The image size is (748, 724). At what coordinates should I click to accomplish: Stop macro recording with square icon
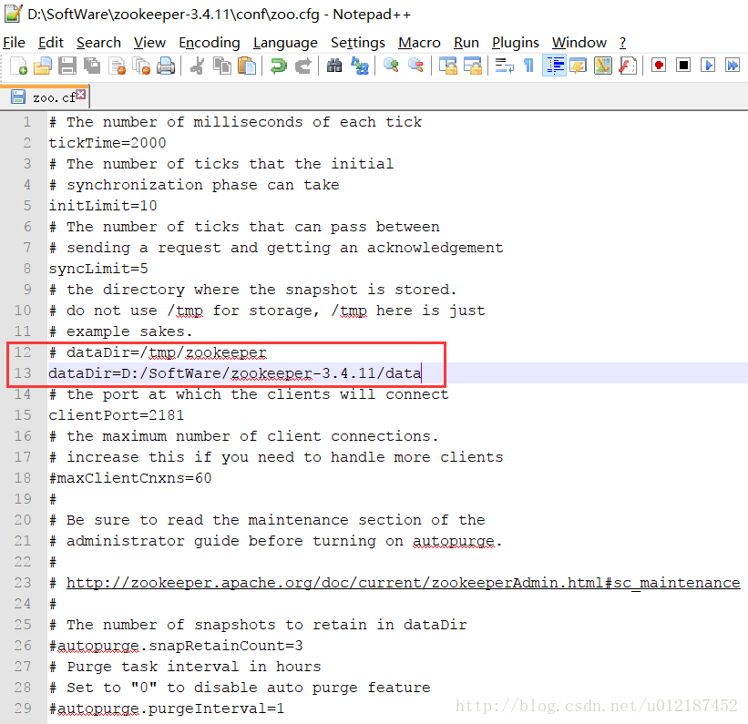point(683,66)
